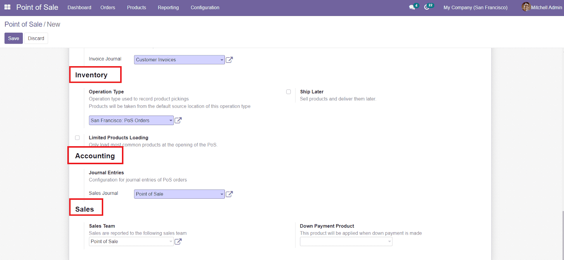
Task: Open the Reporting menu
Action: pyautogui.click(x=168, y=7)
